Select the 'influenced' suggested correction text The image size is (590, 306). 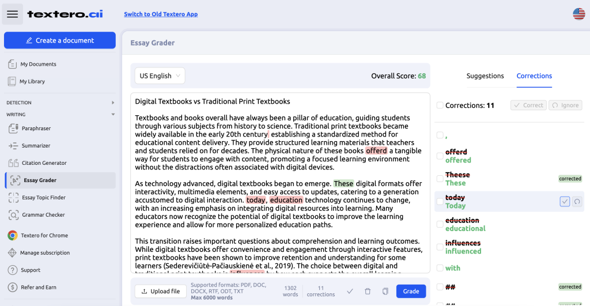(463, 251)
